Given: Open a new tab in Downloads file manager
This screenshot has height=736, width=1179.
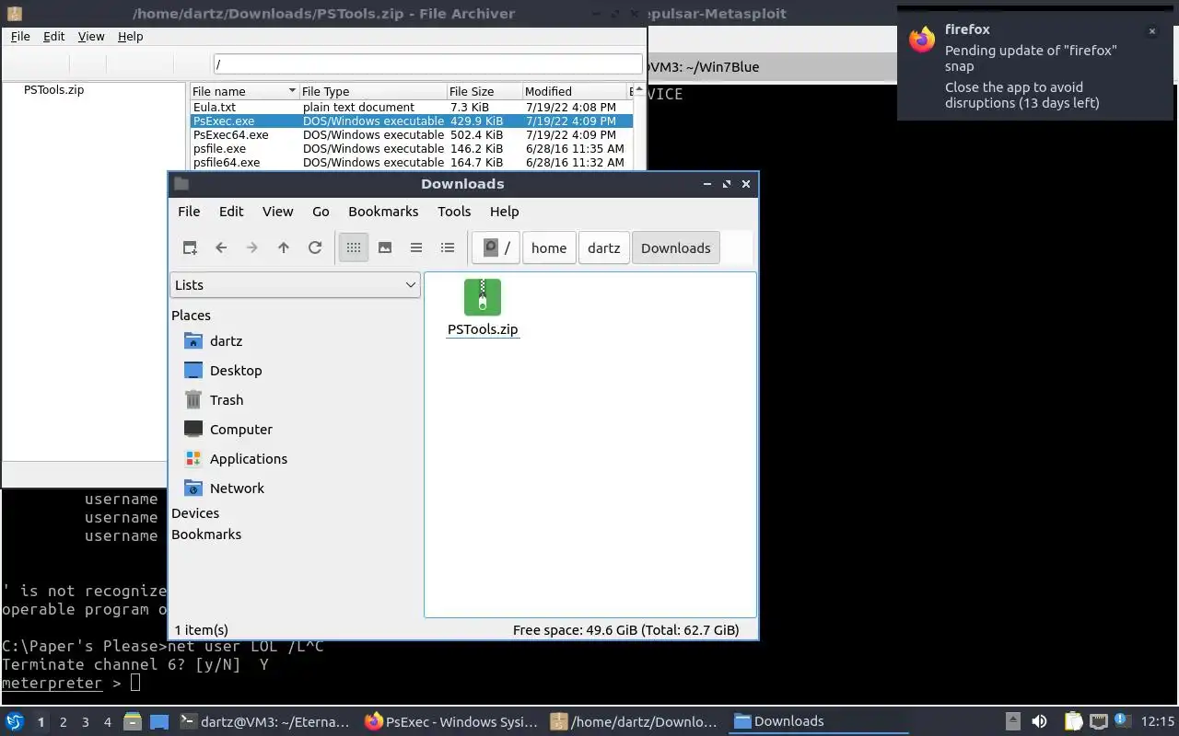Looking at the screenshot, I should click(190, 247).
